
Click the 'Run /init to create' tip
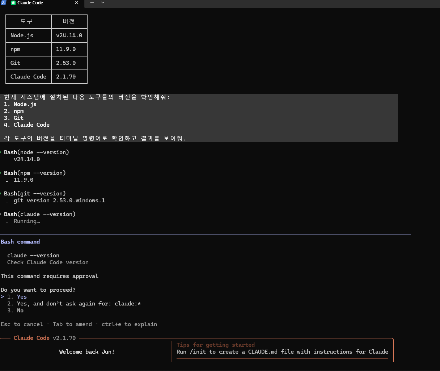(282, 352)
